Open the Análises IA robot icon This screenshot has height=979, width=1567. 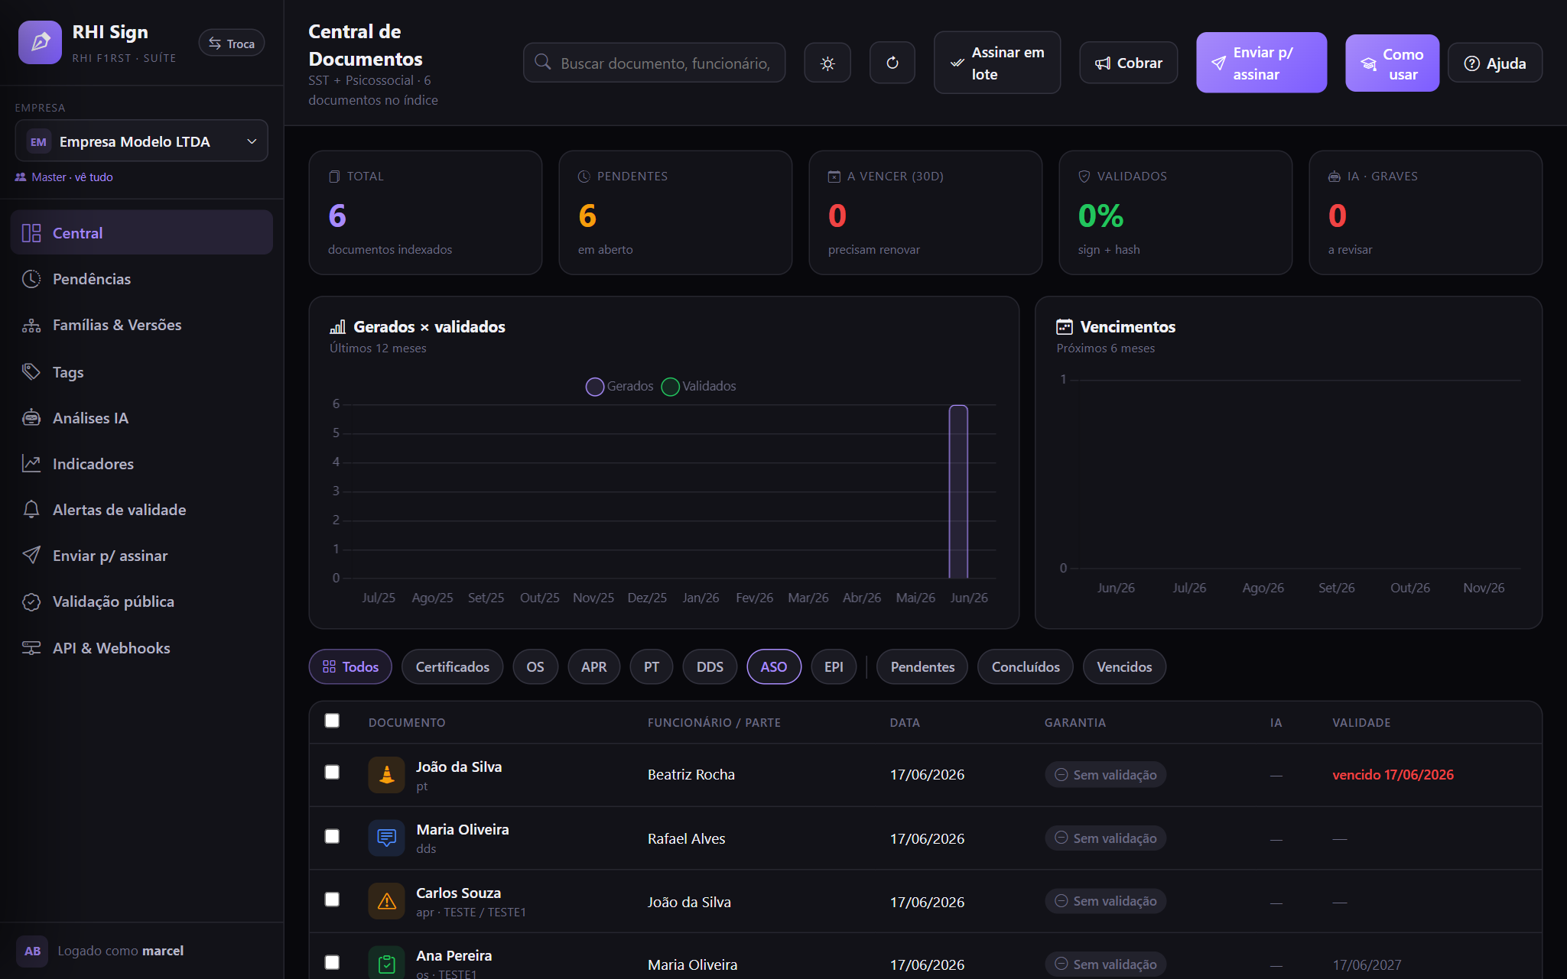31,418
